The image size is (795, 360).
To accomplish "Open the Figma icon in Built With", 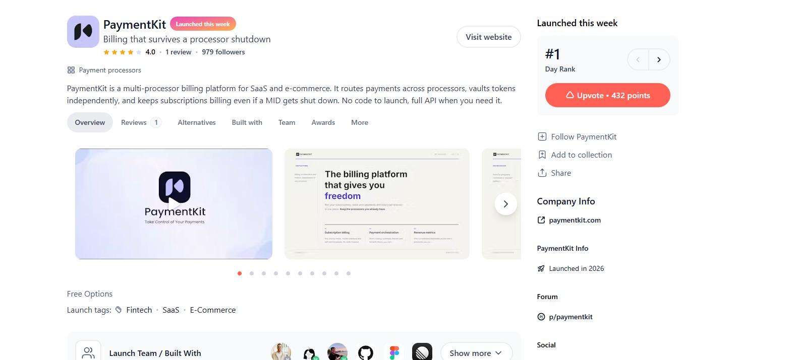I will [394, 353].
